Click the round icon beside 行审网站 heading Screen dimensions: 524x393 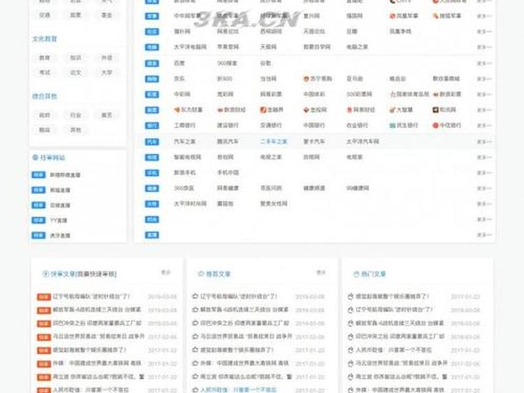[35, 157]
